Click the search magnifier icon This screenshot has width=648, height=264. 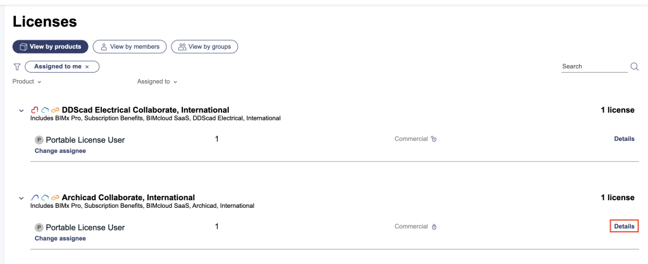[634, 67]
